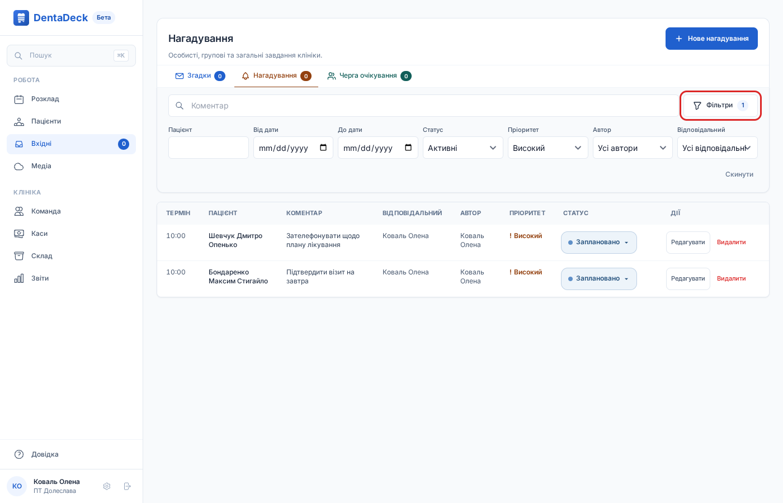Open the Звіти bar chart icon
This screenshot has width=783, height=503.
click(19, 278)
